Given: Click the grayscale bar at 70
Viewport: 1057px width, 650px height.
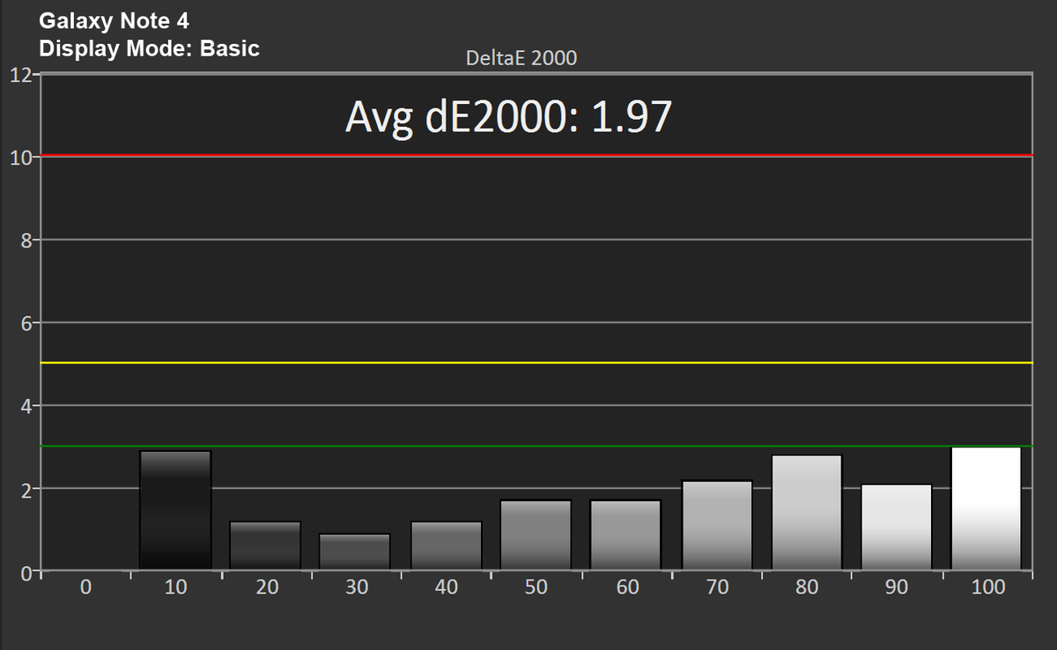Looking at the screenshot, I should coord(716,525).
